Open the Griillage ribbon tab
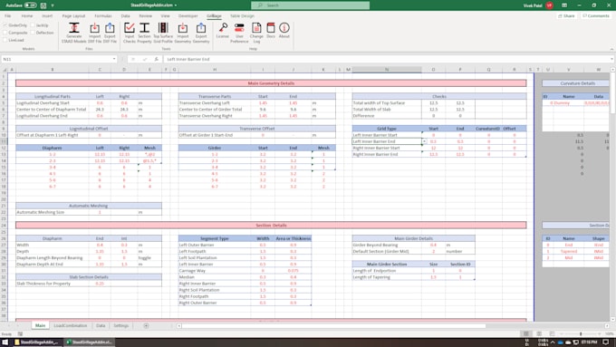Viewport: 616px width, 347px height. 214,15
